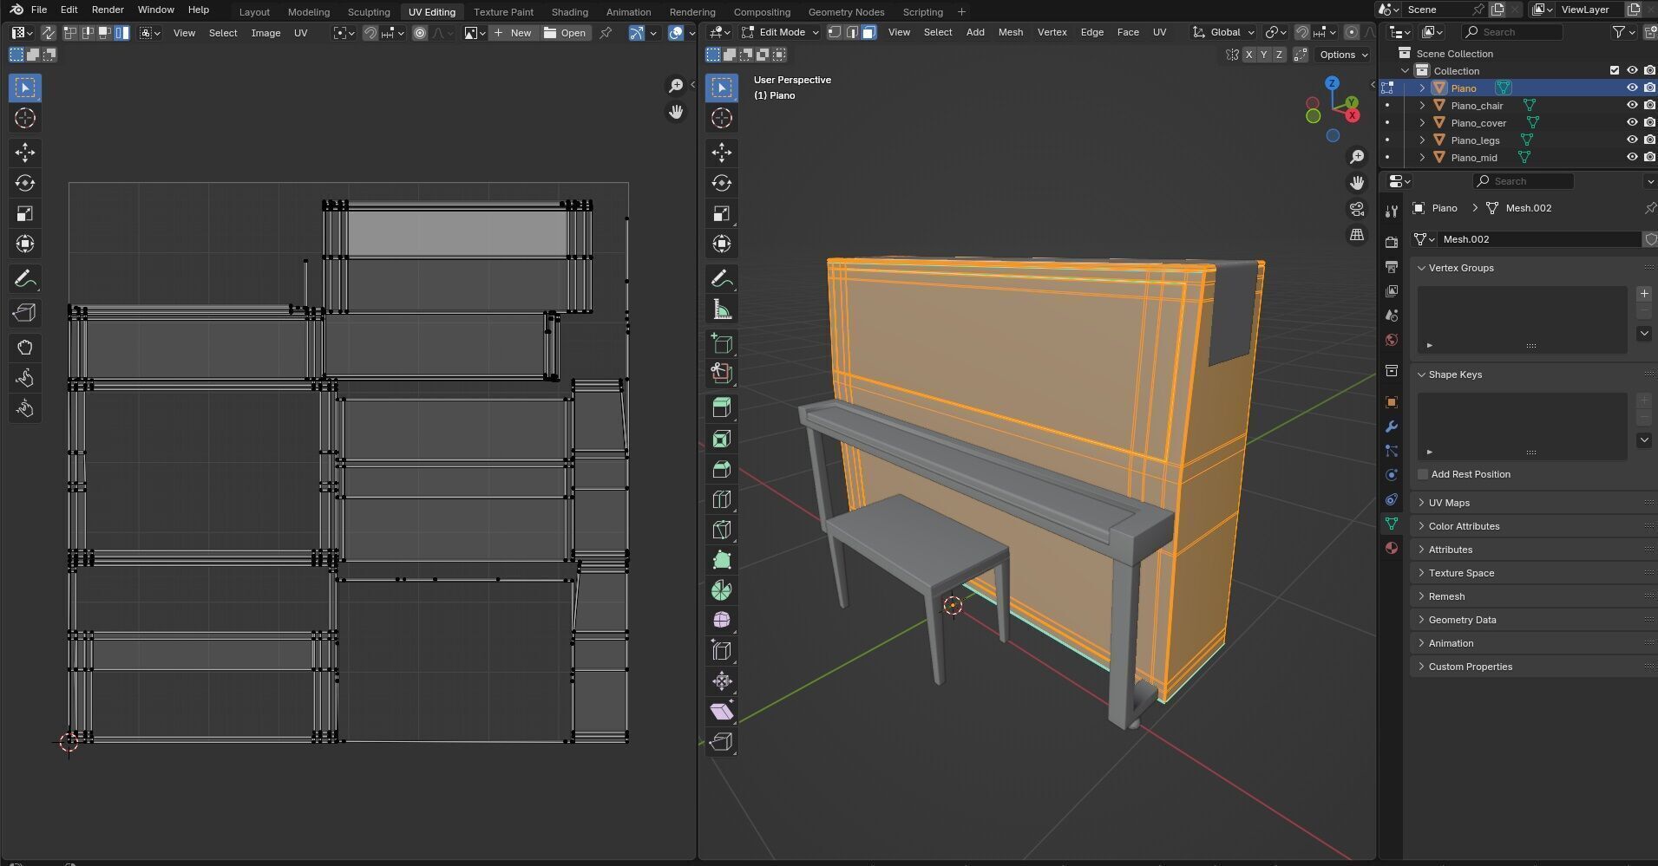Click the properties Search field

point(1523,181)
